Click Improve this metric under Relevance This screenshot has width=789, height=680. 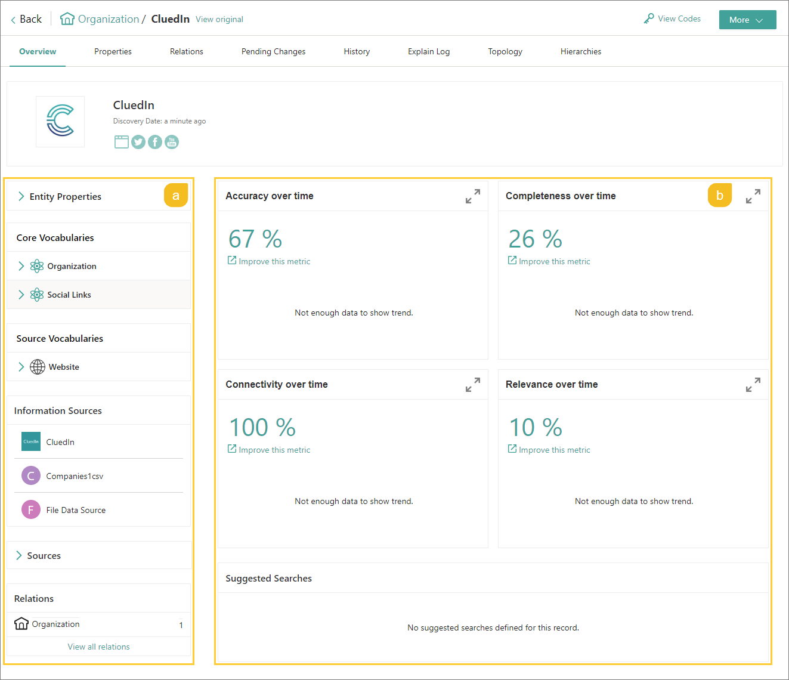tap(549, 450)
